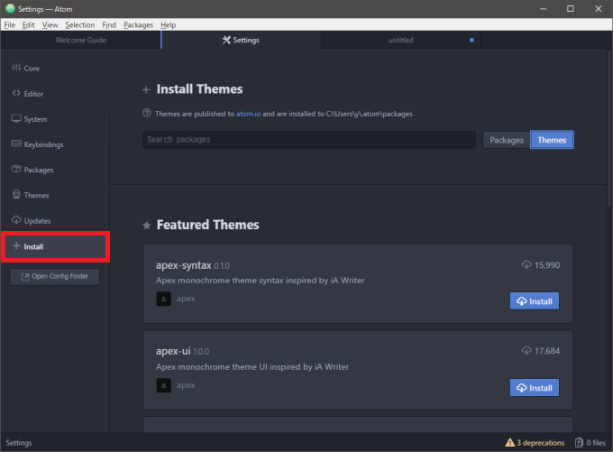
Task: Click the Search packages input field
Action: (x=309, y=140)
